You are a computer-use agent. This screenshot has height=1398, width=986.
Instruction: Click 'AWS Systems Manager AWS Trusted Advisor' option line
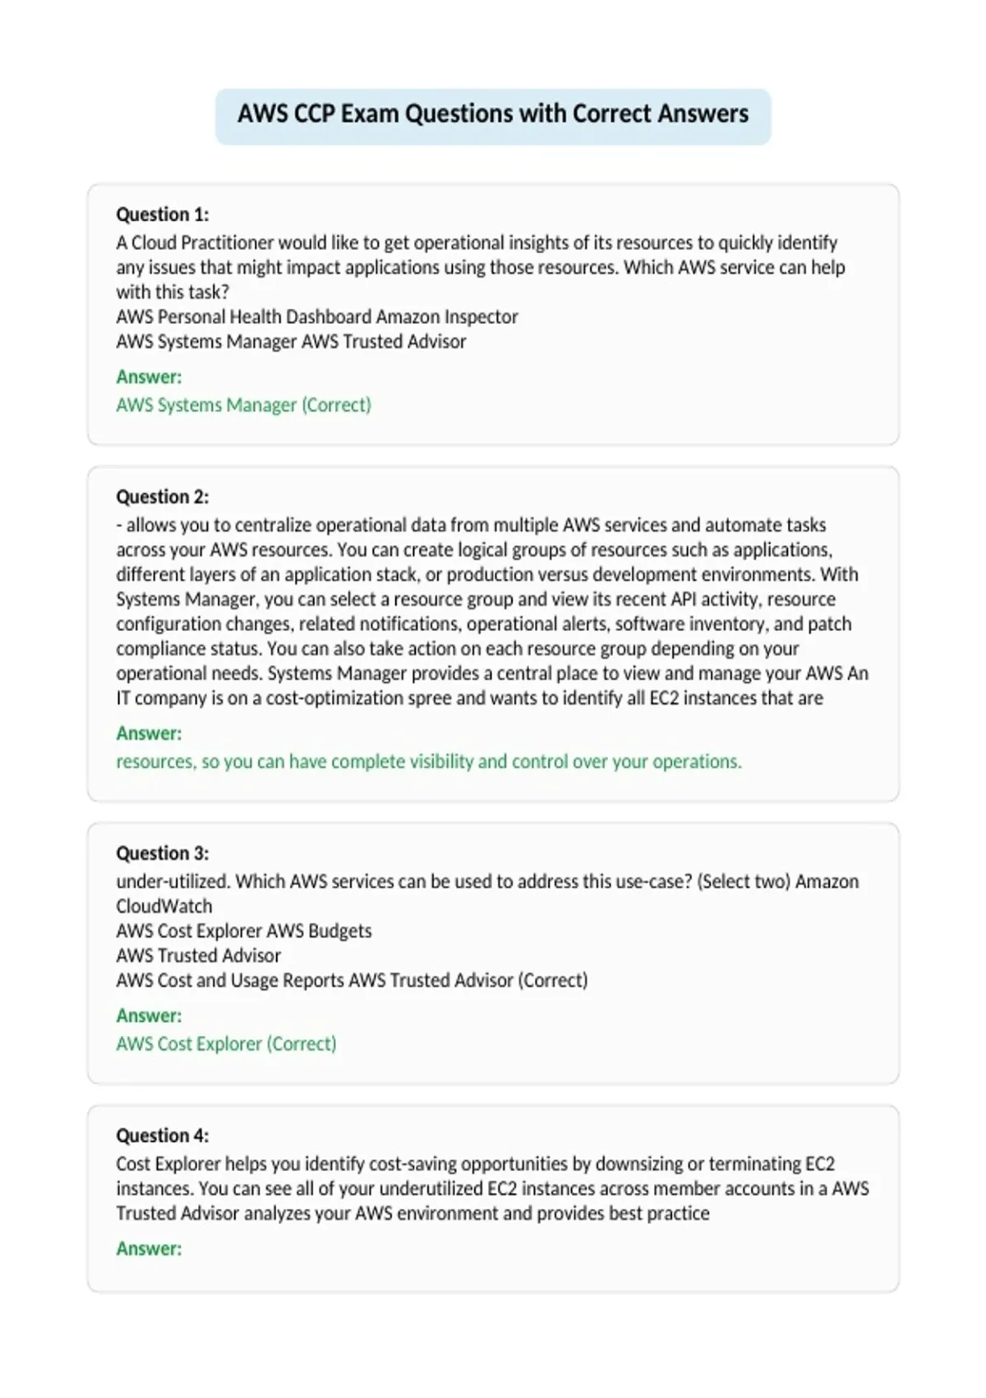click(291, 341)
